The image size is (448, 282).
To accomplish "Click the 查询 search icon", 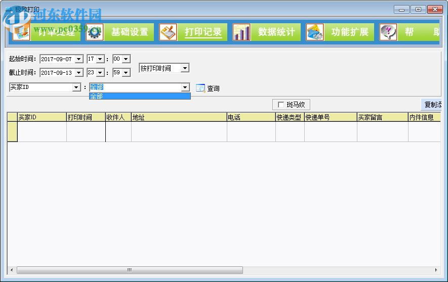I will pos(200,88).
